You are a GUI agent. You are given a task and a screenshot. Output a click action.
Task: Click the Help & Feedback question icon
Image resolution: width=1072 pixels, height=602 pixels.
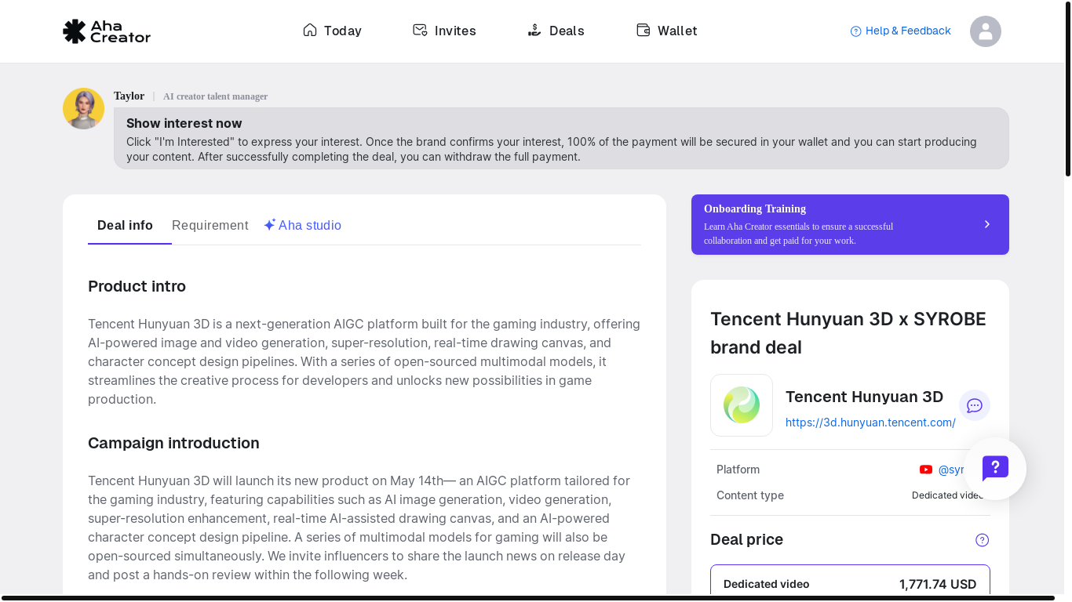(856, 31)
